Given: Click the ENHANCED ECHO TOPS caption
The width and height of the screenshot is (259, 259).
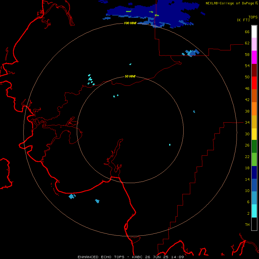Looking at the screenshot, I should point(101,257).
